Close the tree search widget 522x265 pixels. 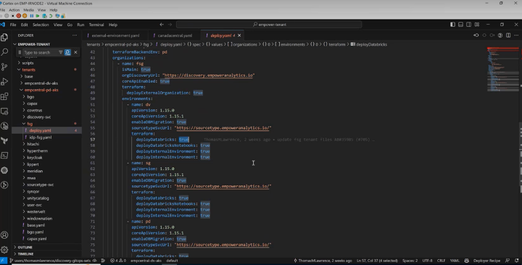coord(75,52)
